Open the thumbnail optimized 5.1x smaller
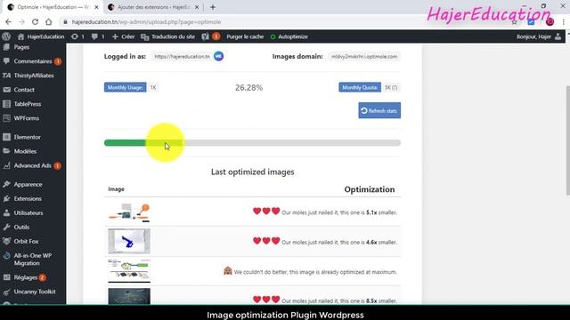 (x=129, y=212)
